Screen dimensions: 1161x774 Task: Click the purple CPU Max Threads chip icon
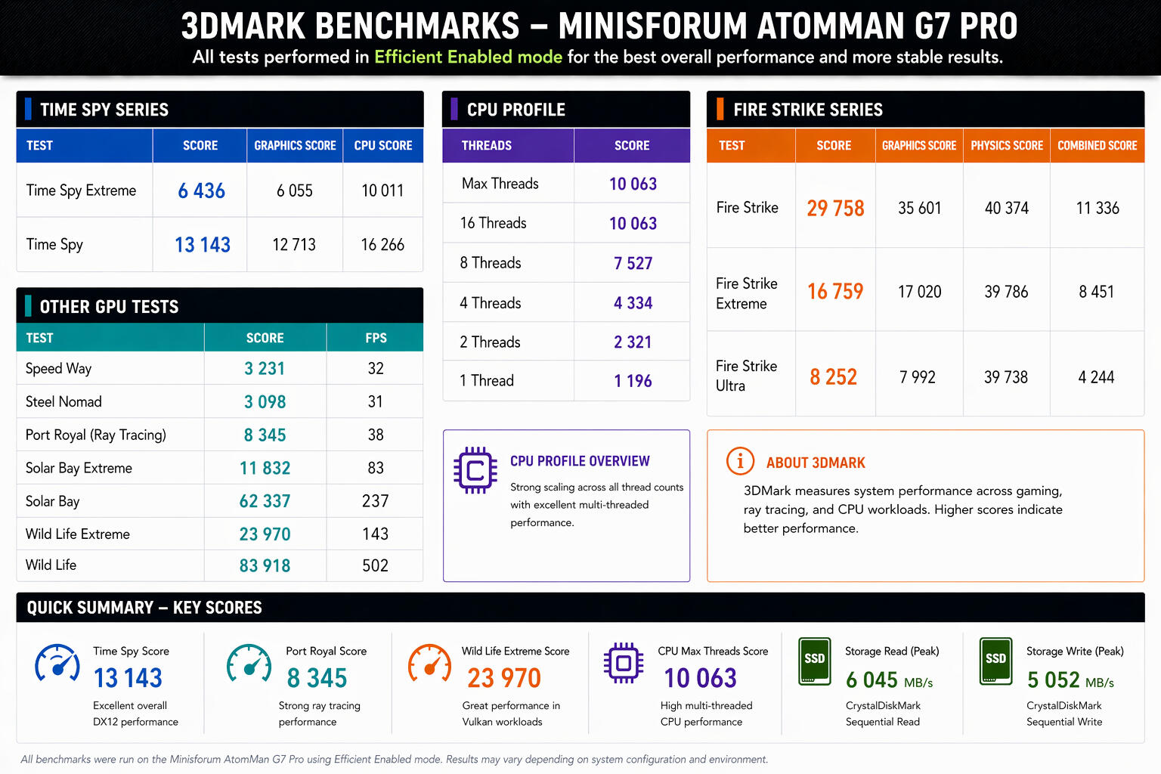624,663
